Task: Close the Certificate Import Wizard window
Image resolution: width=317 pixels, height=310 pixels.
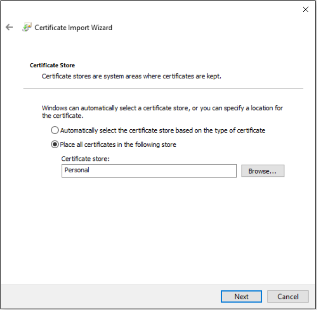Action: 306,9
